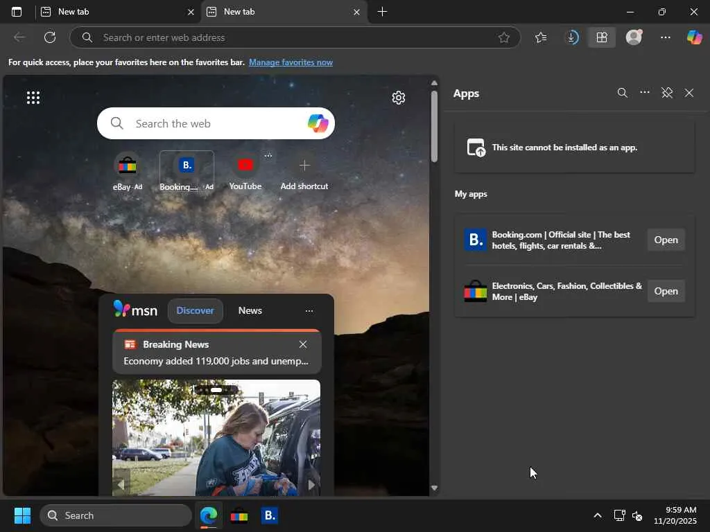Image resolution: width=710 pixels, height=532 pixels.
Task: Click Manage favorites now link
Action: coord(291,62)
